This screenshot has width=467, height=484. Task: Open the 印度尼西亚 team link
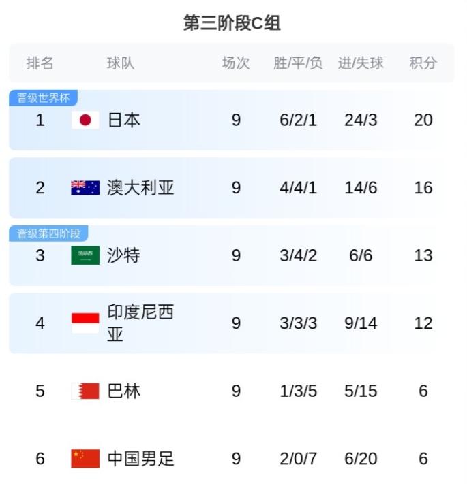pyautogui.click(x=140, y=323)
